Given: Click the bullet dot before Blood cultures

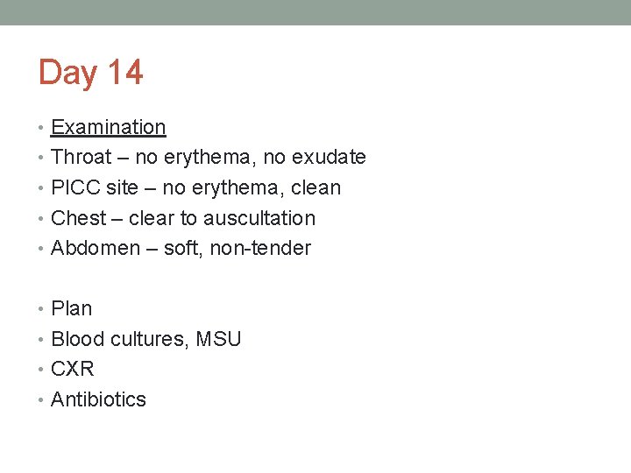Looking at the screenshot, I should (40, 340).
